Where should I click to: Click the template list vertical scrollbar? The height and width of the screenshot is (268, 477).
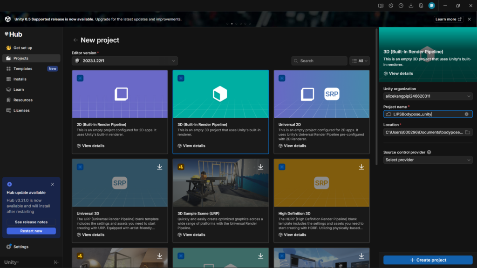[x=376, y=97]
